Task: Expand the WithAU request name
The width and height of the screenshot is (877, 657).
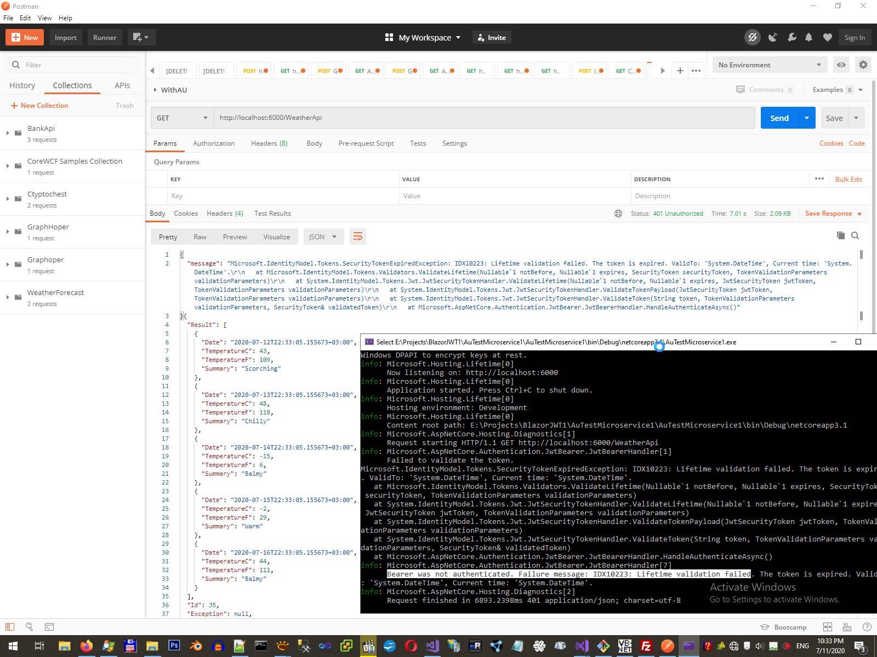Action: coord(155,90)
